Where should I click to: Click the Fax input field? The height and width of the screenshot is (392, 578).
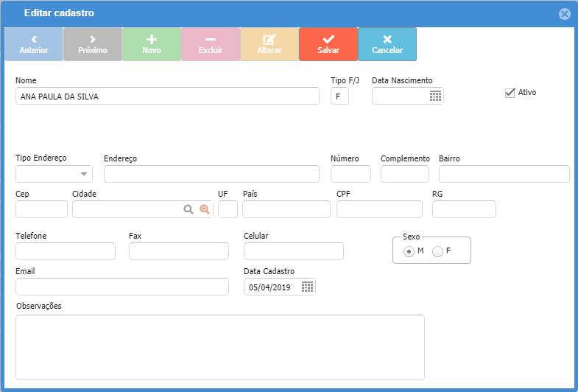tap(179, 251)
